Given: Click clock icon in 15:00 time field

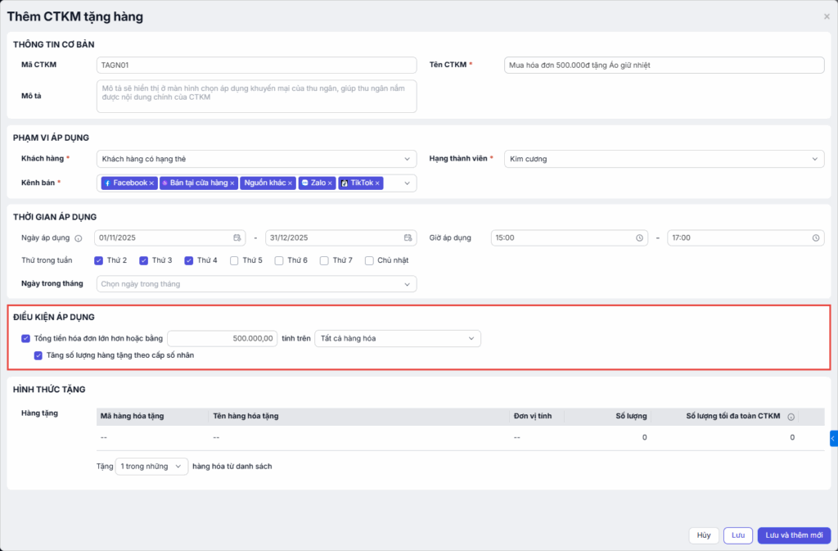Looking at the screenshot, I should [640, 238].
